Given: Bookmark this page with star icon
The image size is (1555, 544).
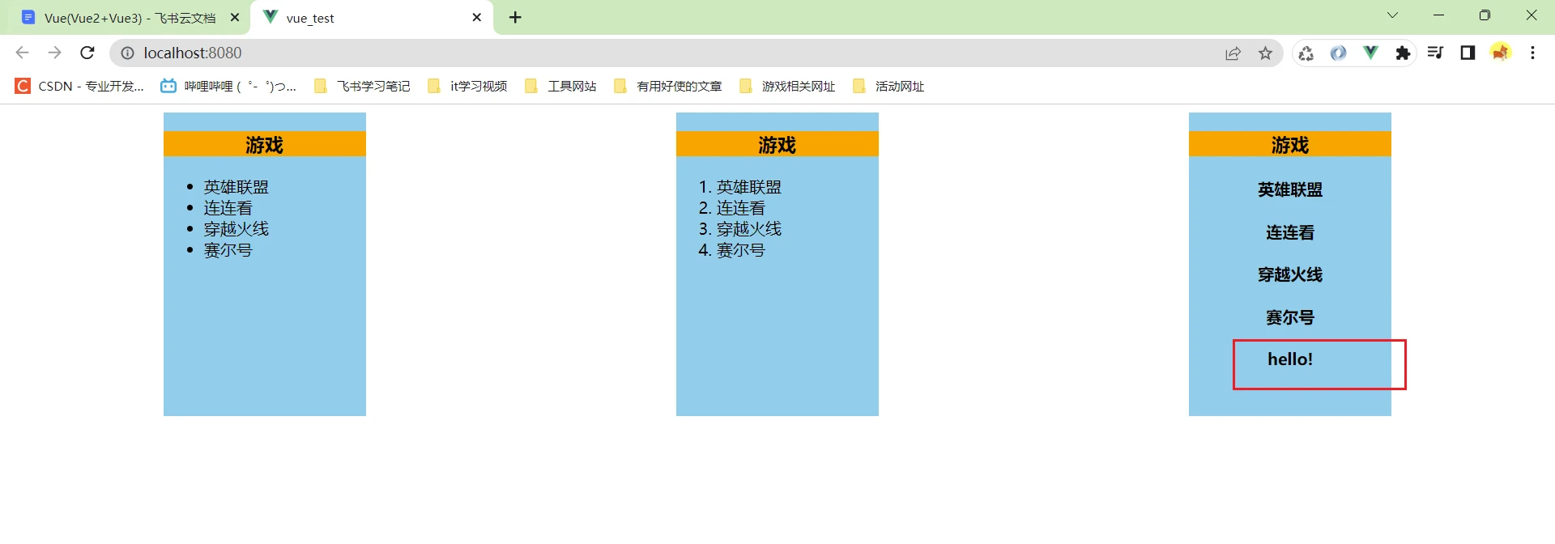Looking at the screenshot, I should 1265,53.
